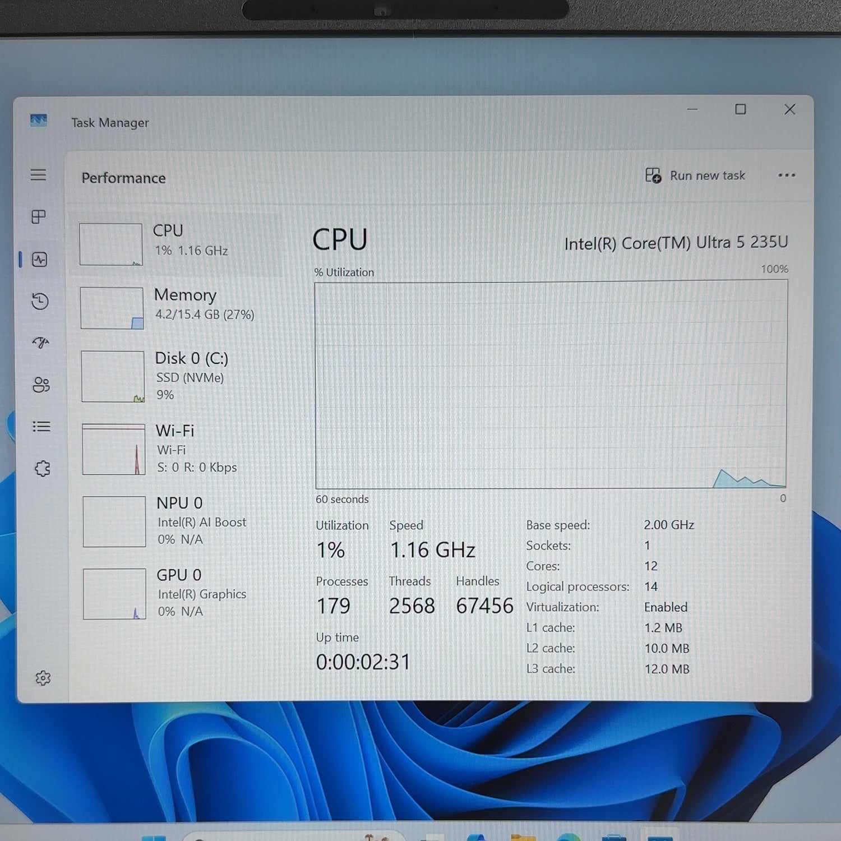Open the hamburger navigation menu

[x=38, y=175]
